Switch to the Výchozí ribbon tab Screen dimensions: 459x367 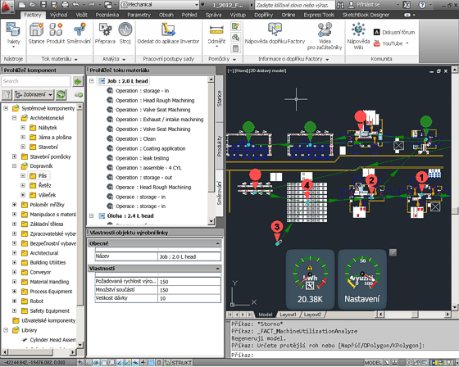[x=58, y=15]
